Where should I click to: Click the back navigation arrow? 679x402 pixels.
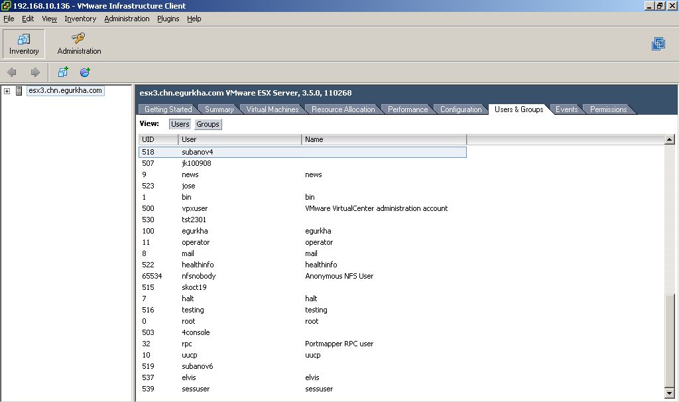tap(12, 72)
